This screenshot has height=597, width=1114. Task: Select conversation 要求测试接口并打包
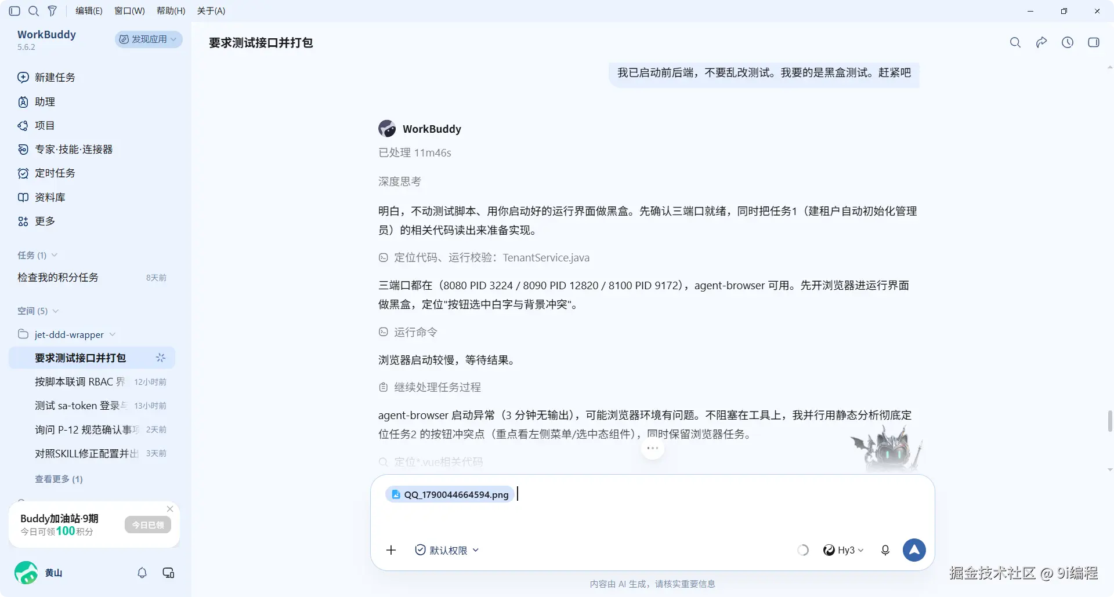[x=92, y=358]
